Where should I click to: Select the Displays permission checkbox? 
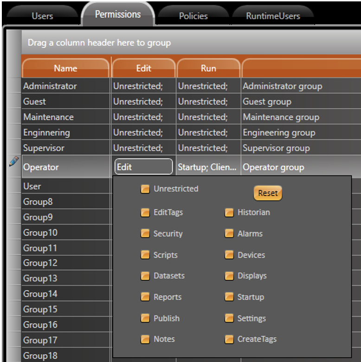coord(229,276)
